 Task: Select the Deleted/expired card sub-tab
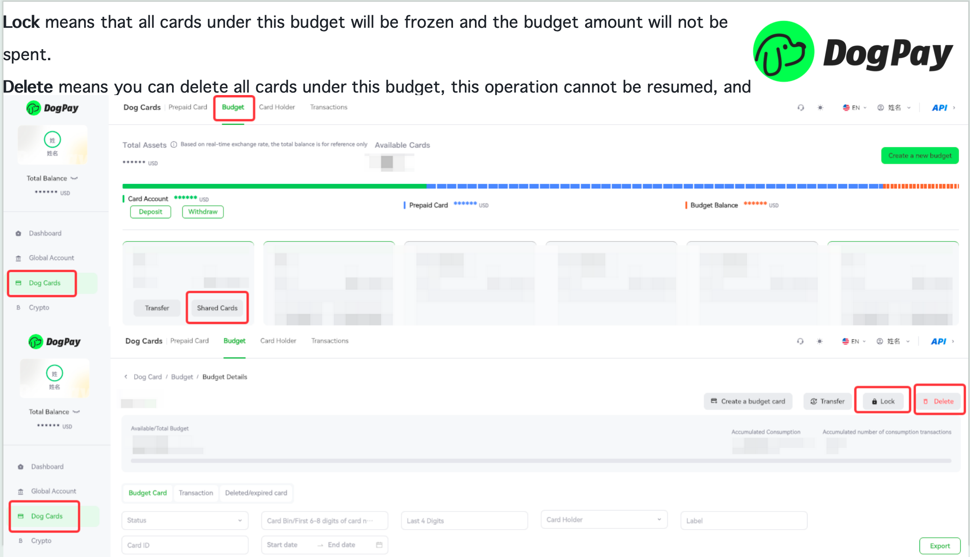click(x=256, y=493)
